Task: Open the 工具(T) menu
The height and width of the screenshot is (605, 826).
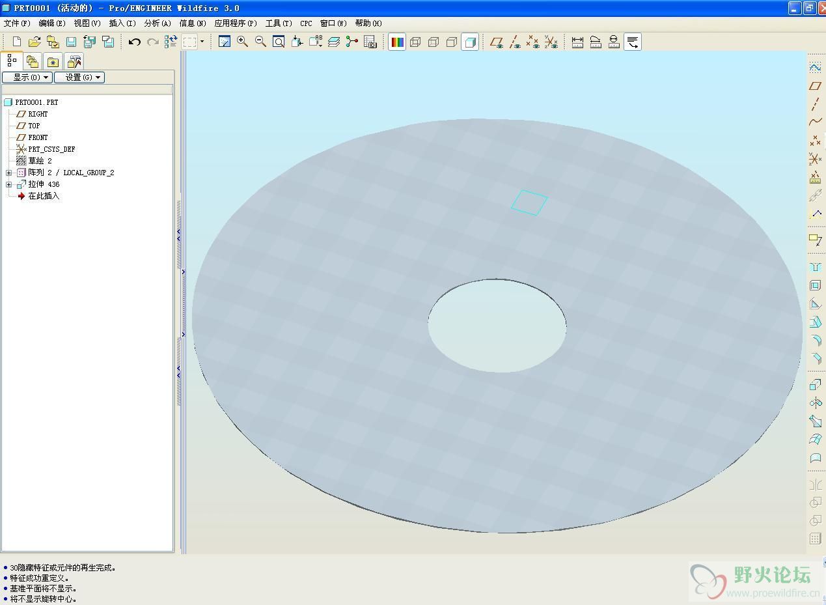Action: (x=279, y=23)
